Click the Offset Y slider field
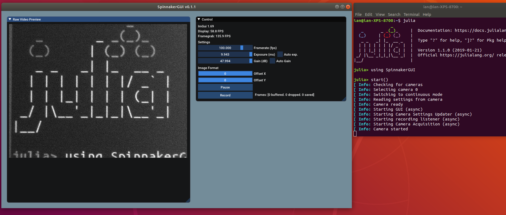 [x=225, y=80]
